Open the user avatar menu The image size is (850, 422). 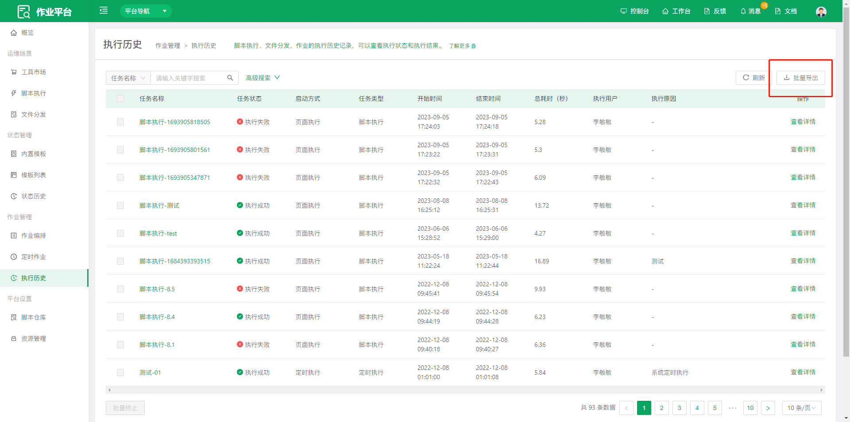point(821,11)
